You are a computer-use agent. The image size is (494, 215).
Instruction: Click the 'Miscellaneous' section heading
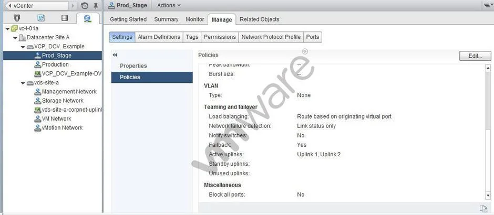pos(222,185)
